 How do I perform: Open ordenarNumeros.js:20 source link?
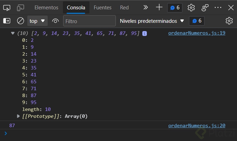(x=197, y=125)
